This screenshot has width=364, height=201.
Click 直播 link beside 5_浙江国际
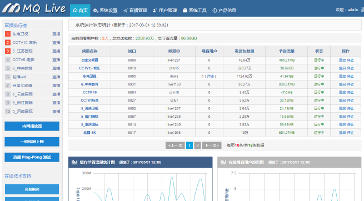[56, 103]
